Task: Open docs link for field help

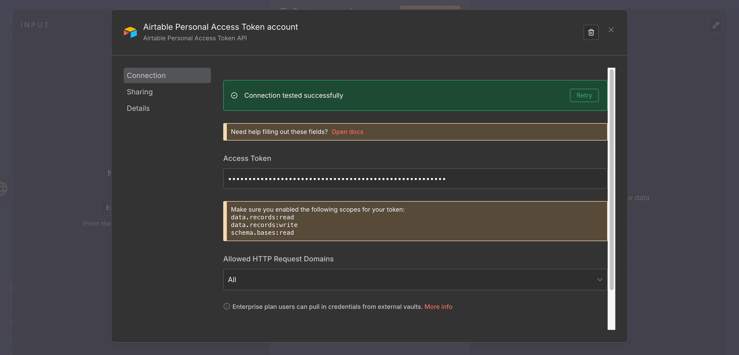Action: click(x=347, y=132)
